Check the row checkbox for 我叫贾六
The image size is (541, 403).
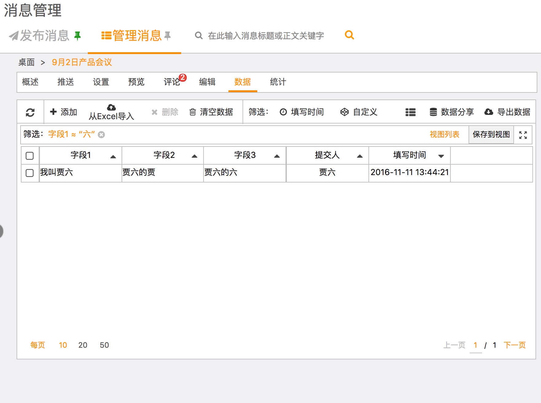[30, 173]
